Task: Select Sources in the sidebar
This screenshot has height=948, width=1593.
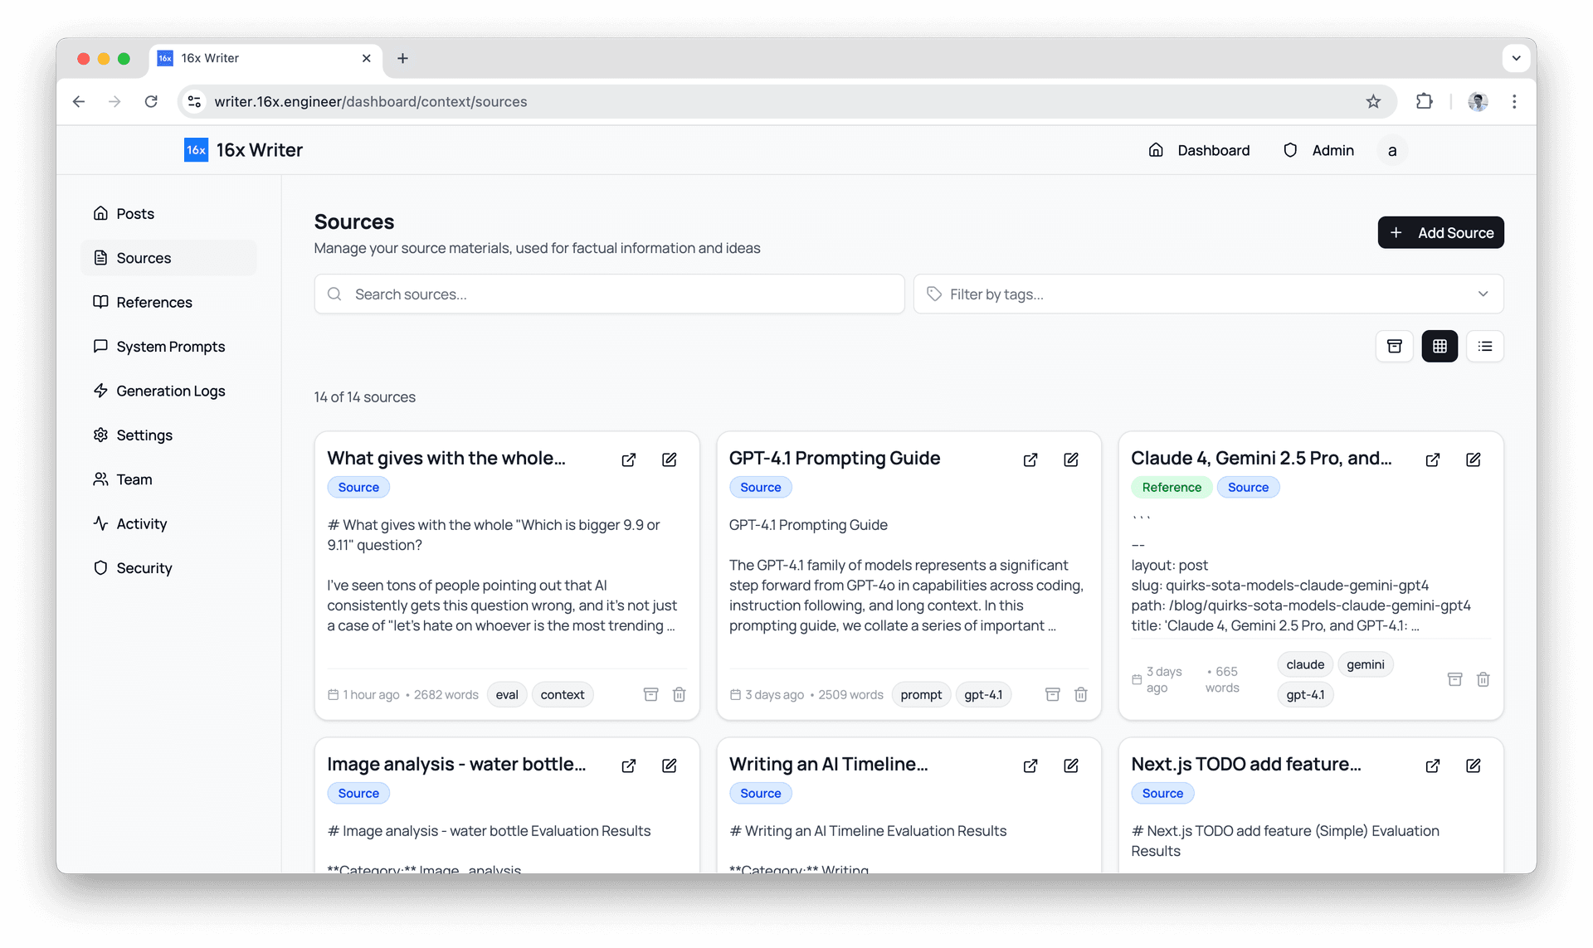Action: pos(169,258)
